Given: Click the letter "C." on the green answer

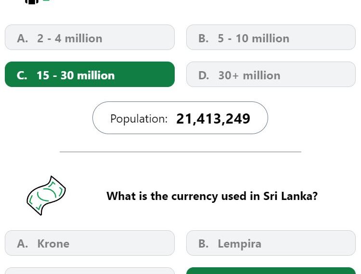Looking at the screenshot, I should [22, 75].
